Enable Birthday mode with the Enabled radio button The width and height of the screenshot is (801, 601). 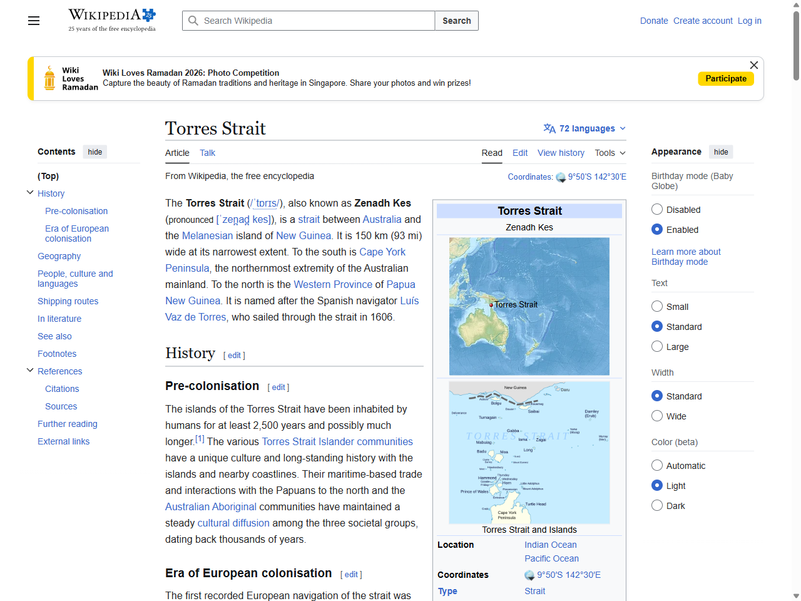pos(657,229)
